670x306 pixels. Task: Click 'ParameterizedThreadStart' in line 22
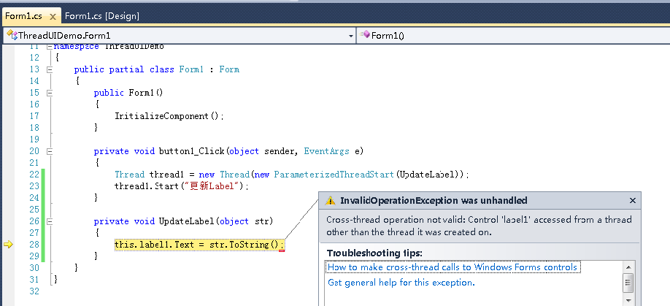tap(334, 175)
